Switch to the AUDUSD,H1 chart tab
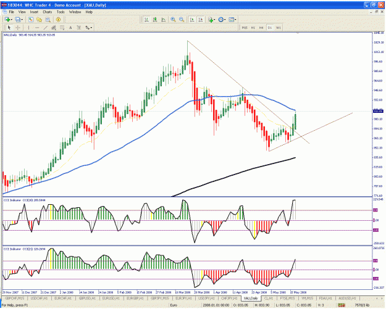The height and width of the screenshot is (309, 386). [x=347, y=298]
